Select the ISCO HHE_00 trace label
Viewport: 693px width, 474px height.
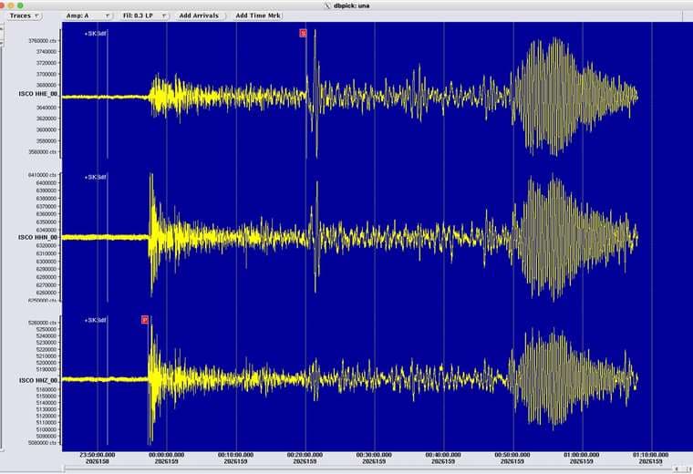(38, 94)
